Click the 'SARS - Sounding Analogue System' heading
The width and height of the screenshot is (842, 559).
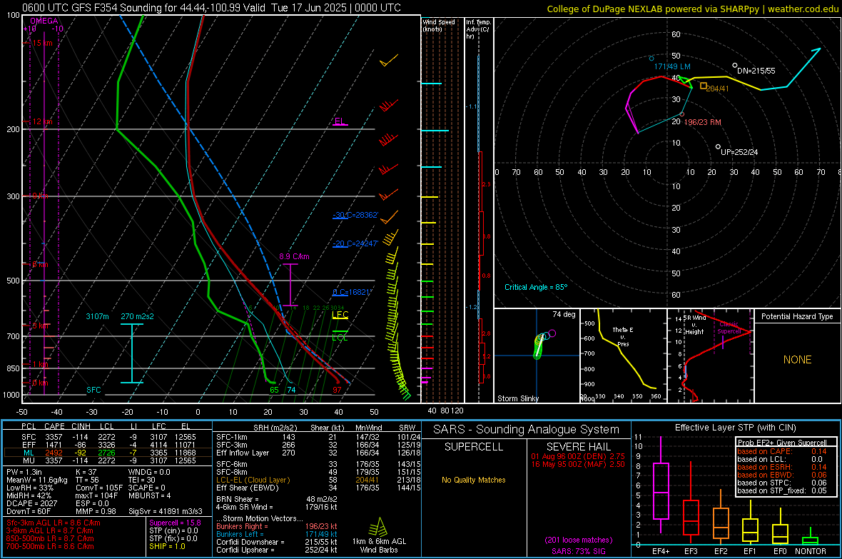click(x=527, y=430)
